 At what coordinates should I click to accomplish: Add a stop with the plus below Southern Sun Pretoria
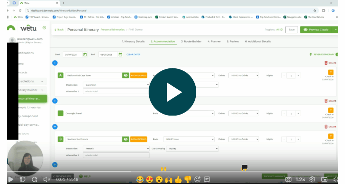tap(55, 165)
